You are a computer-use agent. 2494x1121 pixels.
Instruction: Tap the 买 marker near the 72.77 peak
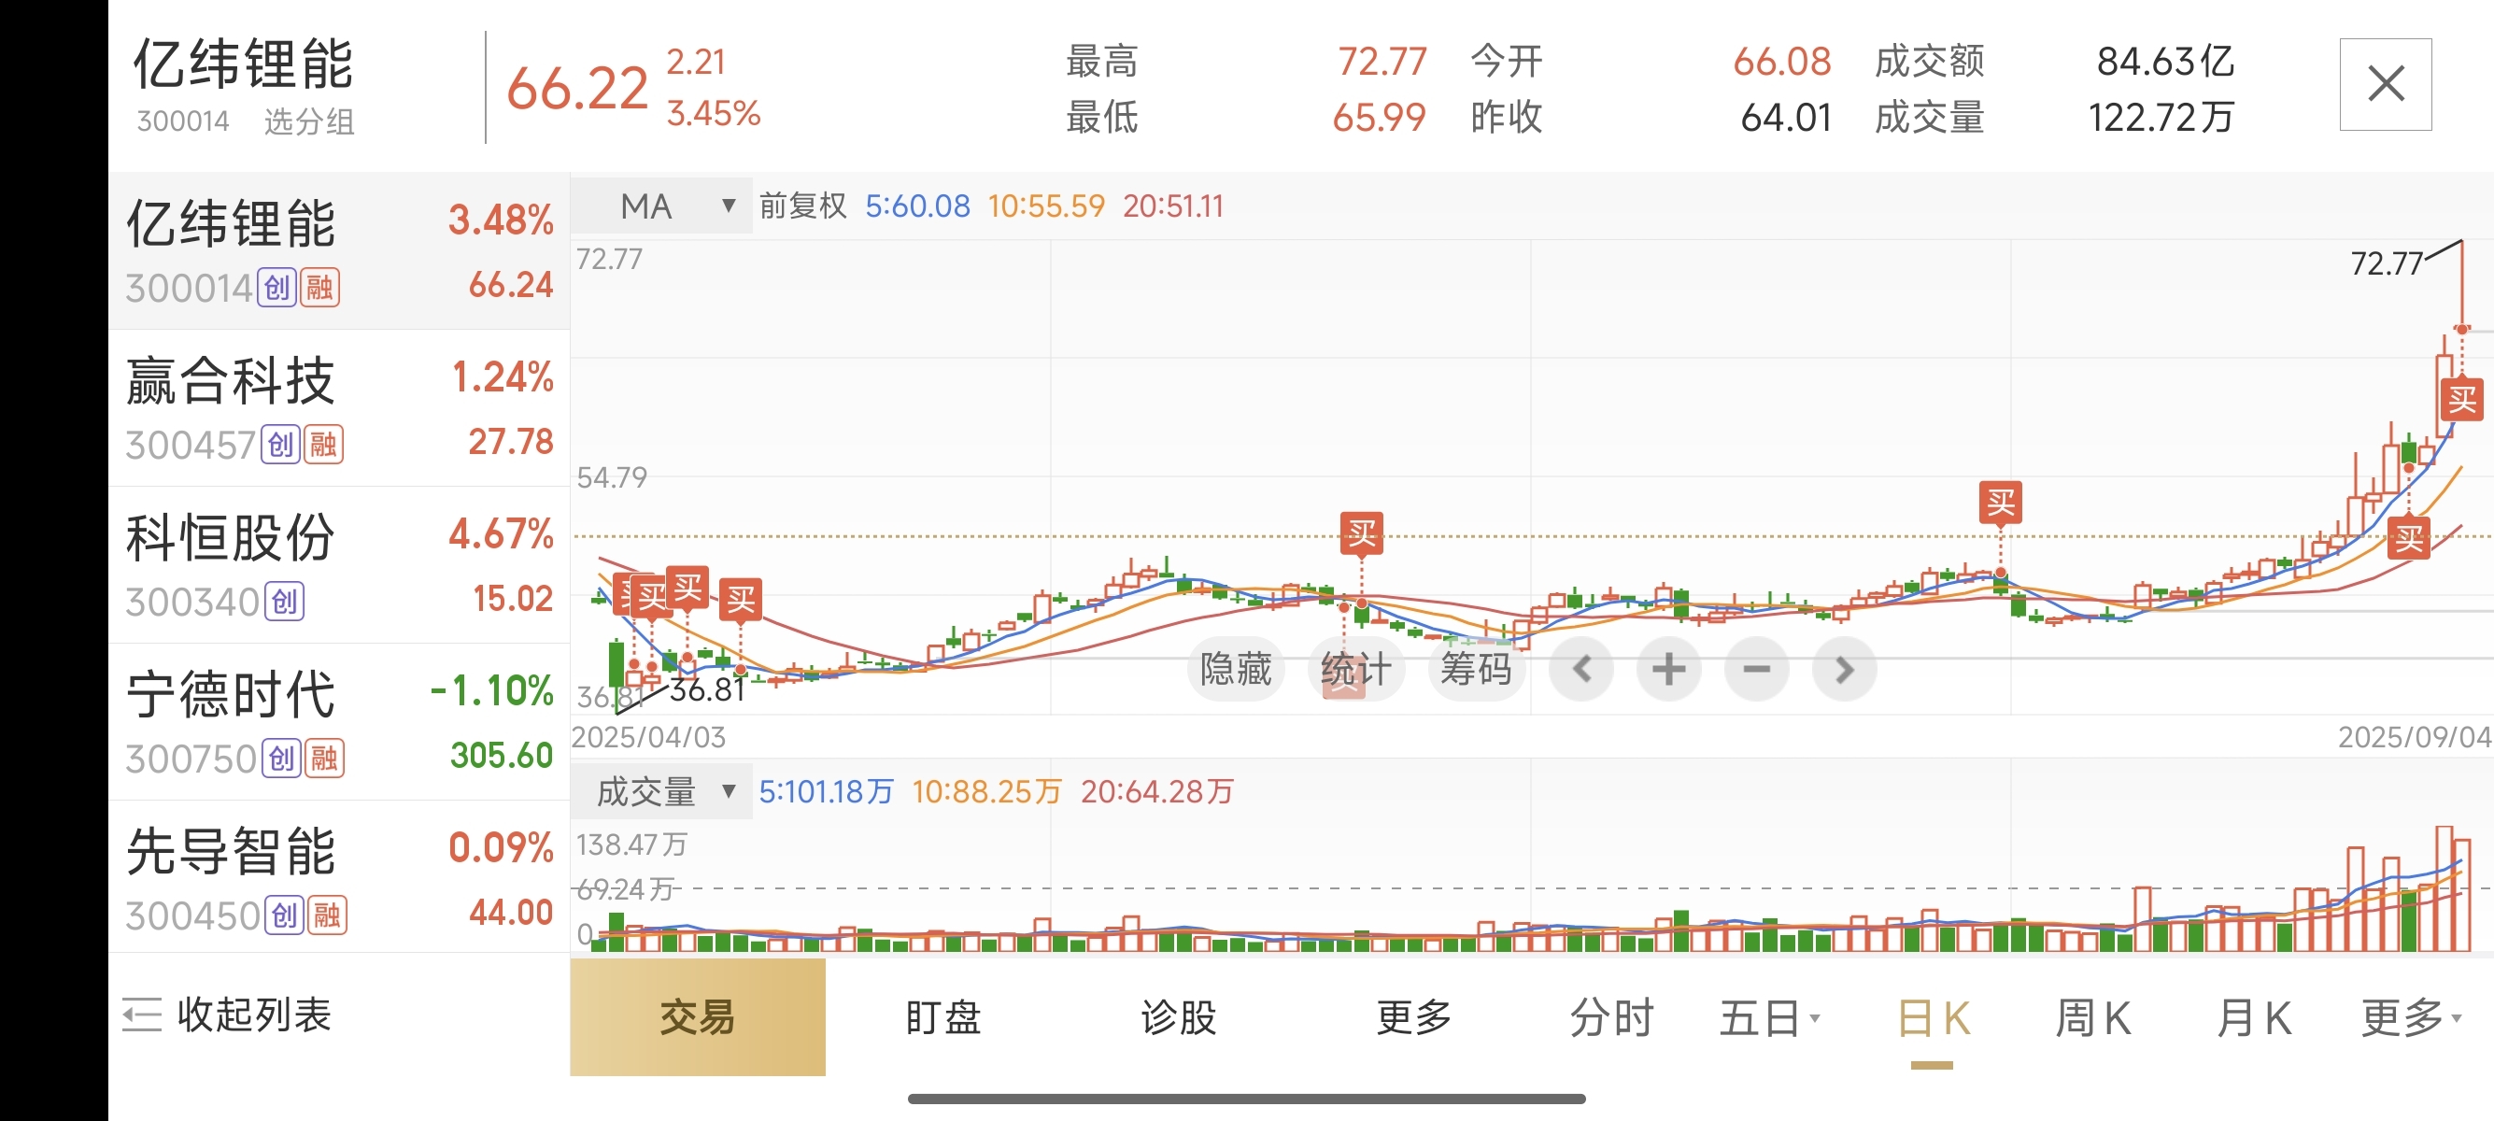click(x=2462, y=400)
